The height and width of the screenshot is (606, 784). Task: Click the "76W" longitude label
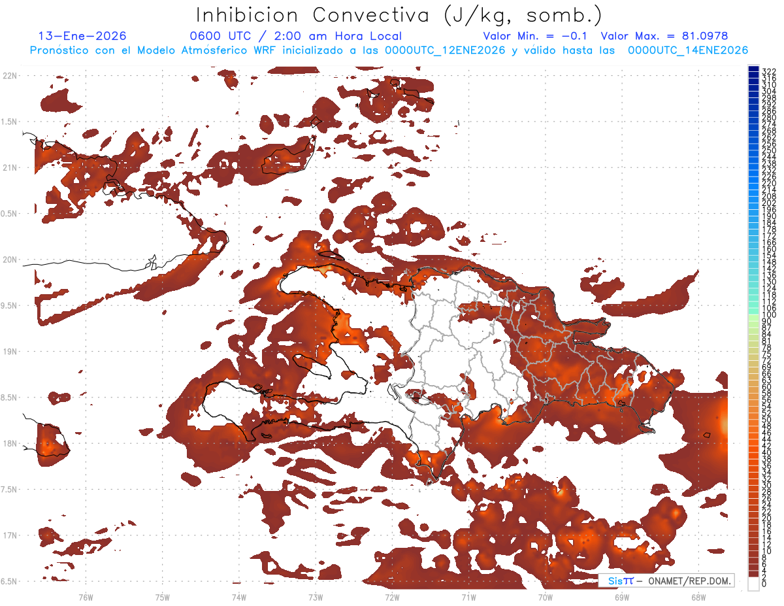(x=86, y=597)
